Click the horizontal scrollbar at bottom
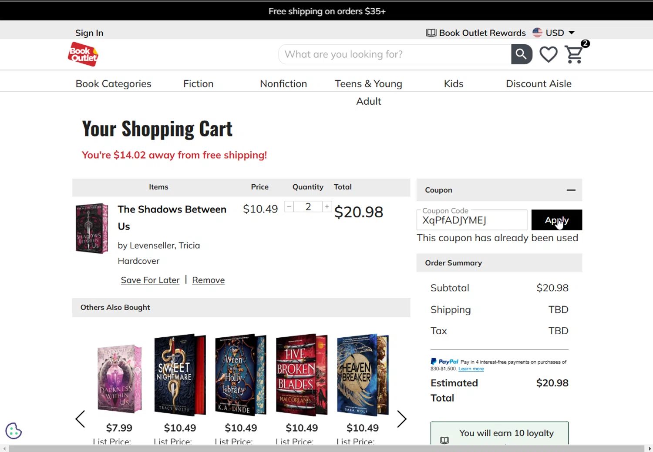The height and width of the screenshot is (452, 653). coord(326,449)
